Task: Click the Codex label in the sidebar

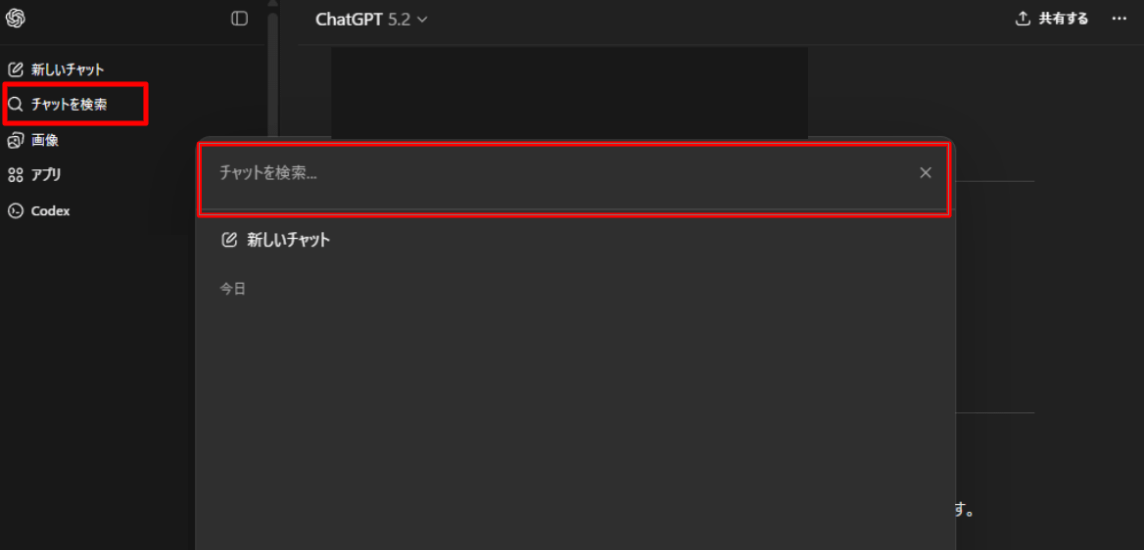Action: pyautogui.click(x=50, y=210)
